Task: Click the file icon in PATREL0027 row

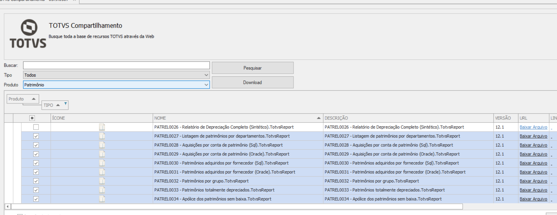Action: pos(102,136)
